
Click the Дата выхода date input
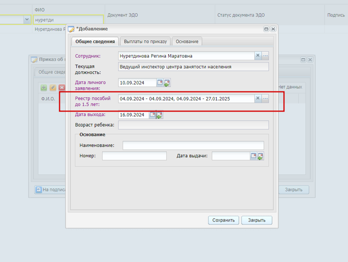pos(134,115)
